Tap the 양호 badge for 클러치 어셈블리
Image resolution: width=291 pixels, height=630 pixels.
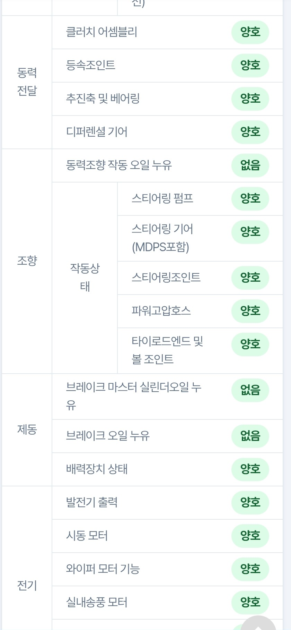(x=250, y=32)
